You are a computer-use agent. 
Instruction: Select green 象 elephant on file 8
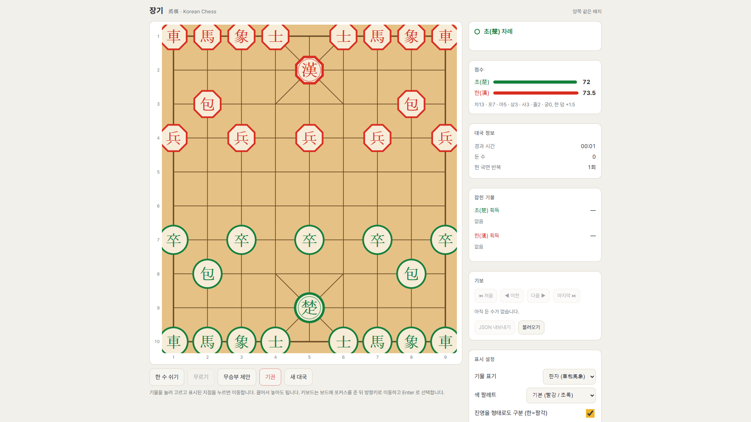click(411, 341)
